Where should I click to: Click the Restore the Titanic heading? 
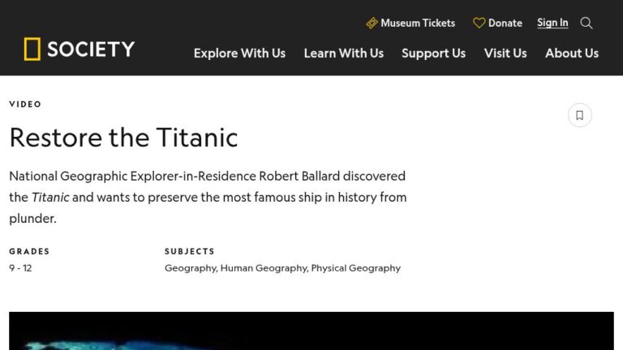[x=123, y=137]
